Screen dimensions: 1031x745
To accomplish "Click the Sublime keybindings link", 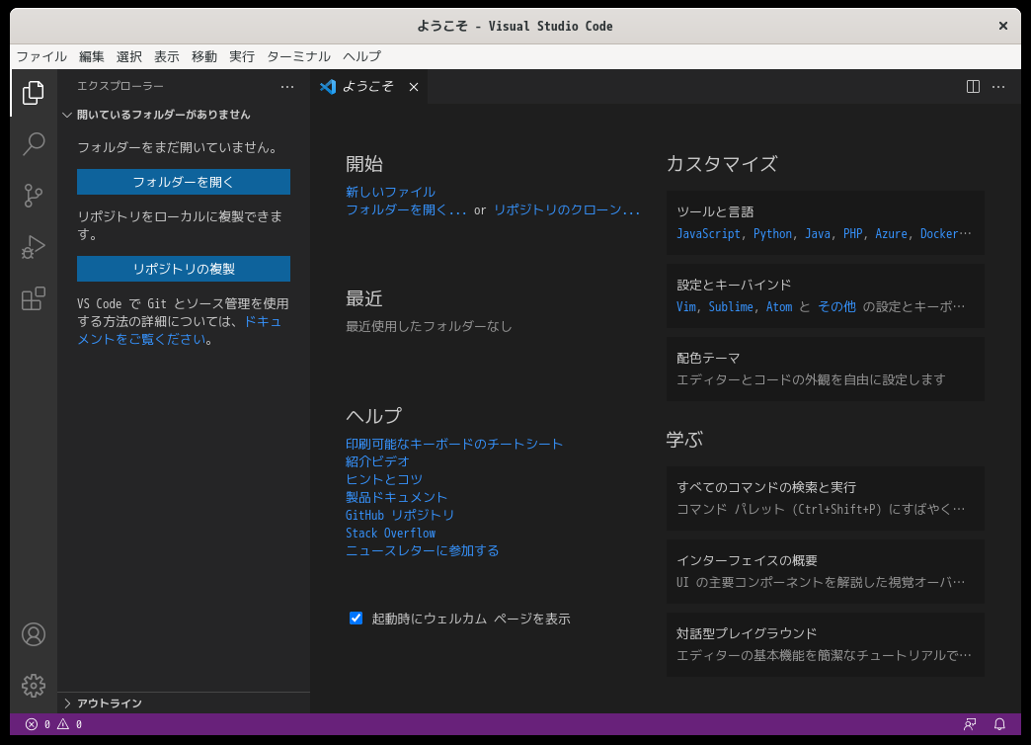I will coord(731,307).
